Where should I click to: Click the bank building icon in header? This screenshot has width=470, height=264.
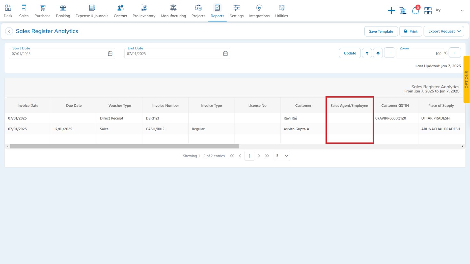[403, 11]
